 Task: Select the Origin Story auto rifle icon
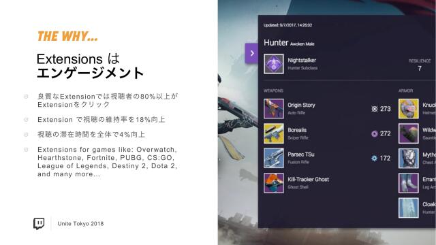[274, 109]
